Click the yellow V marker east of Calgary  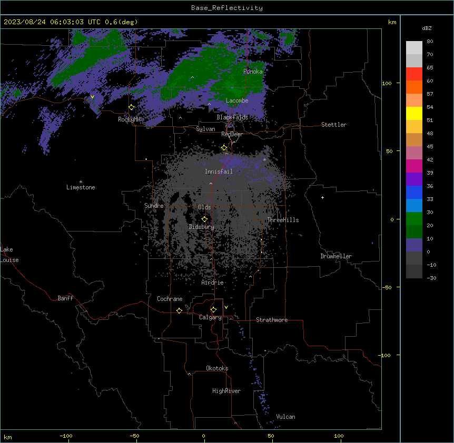pyautogui.click(x=226, y=307)
